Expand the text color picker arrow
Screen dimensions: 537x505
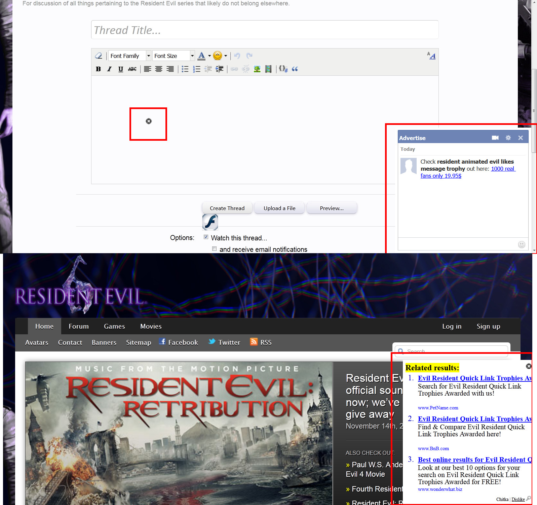coord(209,56)
